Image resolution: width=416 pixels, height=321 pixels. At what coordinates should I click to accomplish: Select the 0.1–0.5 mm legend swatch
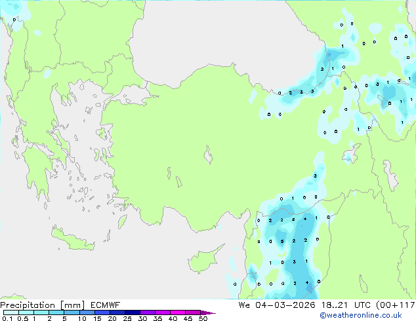click(x=11, y=312)
